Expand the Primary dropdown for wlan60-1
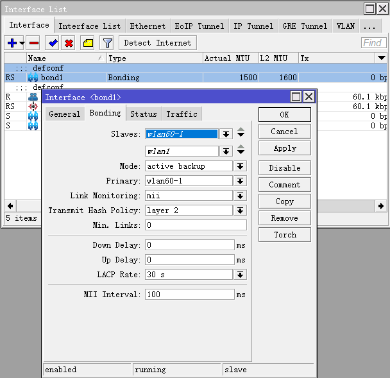Viewport: 390px width, 378px height. (x=241, y=181)
